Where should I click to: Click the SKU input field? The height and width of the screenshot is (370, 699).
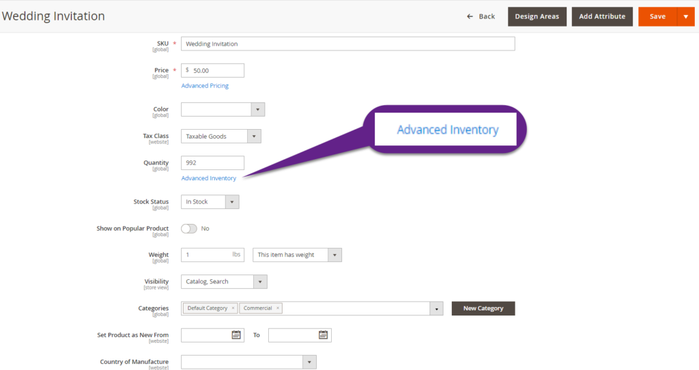click(x=347, y=44)
